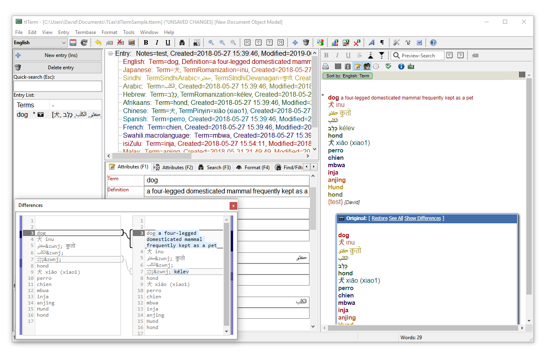Open the File menu

click(19, 32)
